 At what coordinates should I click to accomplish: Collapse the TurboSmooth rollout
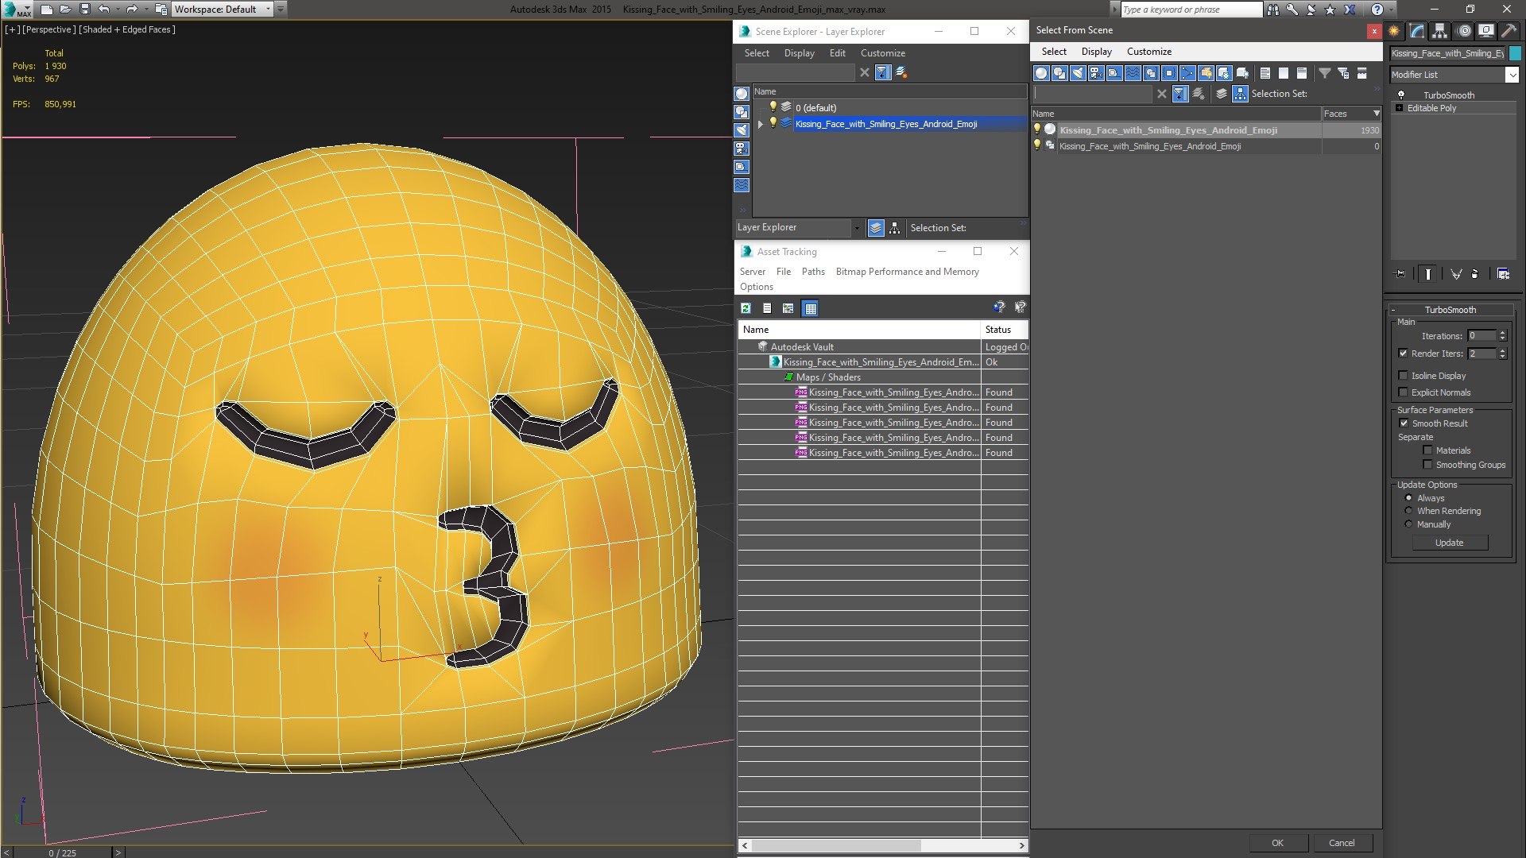[1450, 310]
